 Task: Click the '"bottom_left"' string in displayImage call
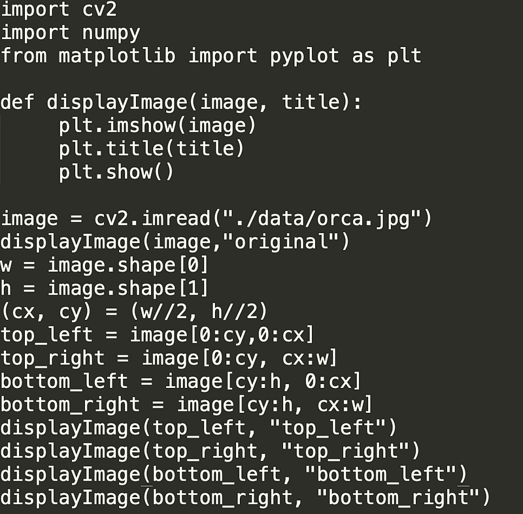(x=380, y=474)
